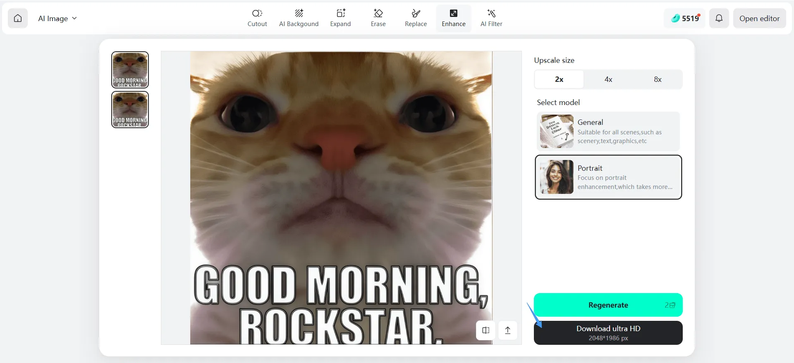Click Download ultra HD button
Screen dimensions: 794x363
point(608,333)
